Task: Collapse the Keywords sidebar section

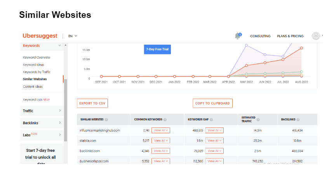Action: tap(60, 45)
